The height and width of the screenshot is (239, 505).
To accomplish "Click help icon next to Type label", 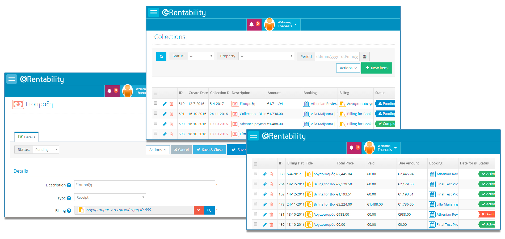I will click(69, 198).
